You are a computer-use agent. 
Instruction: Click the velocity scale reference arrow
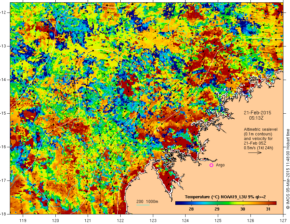tap(255, 153)
